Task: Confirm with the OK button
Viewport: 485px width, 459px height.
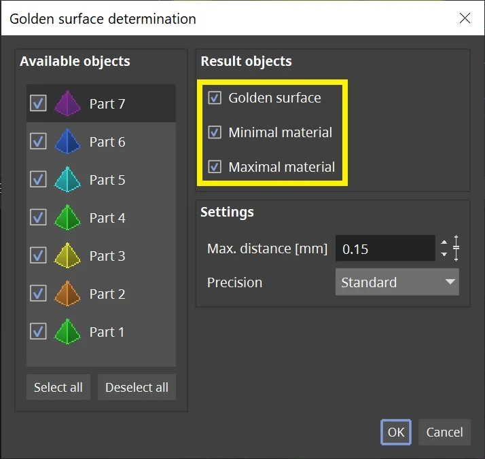Action: pyautogui.click(x=396, y=432)
